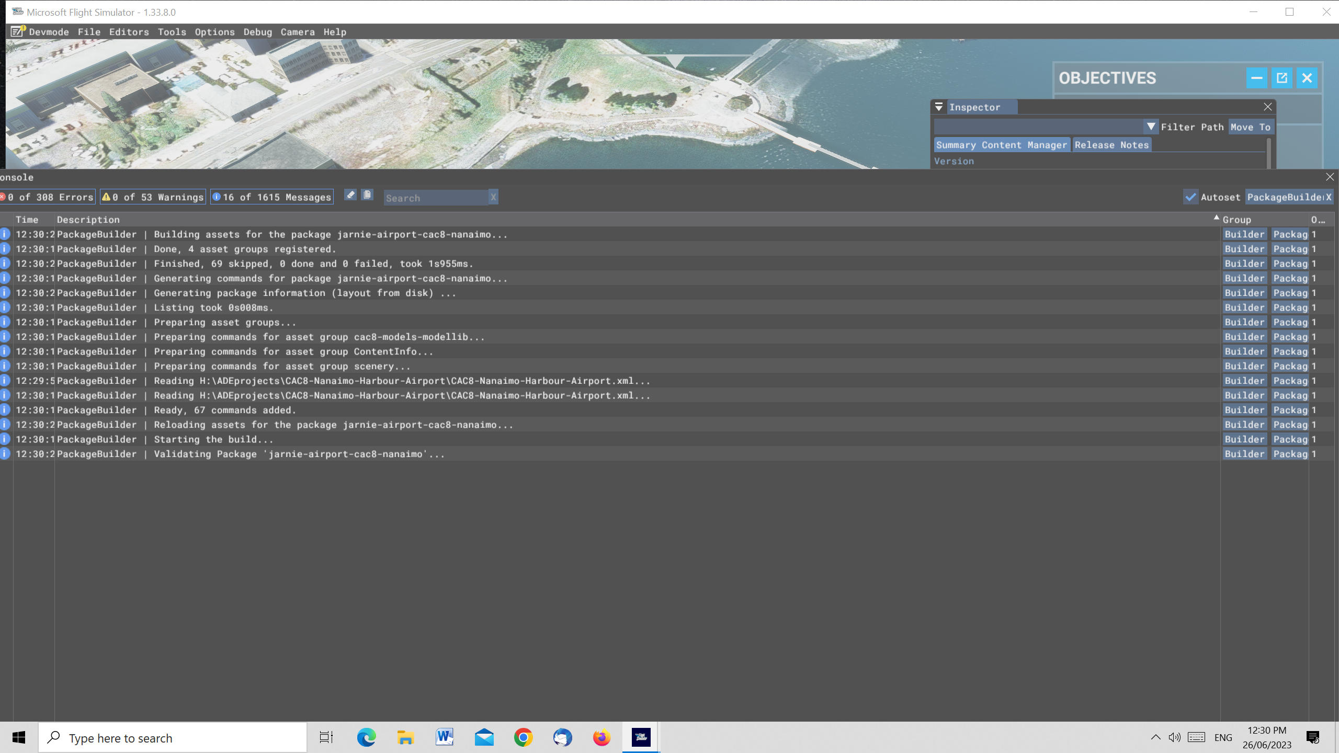This screenshot has height=753, width=1339.
Task: Click the Devmode notepad icon in the menu bar
Action: 16,32
